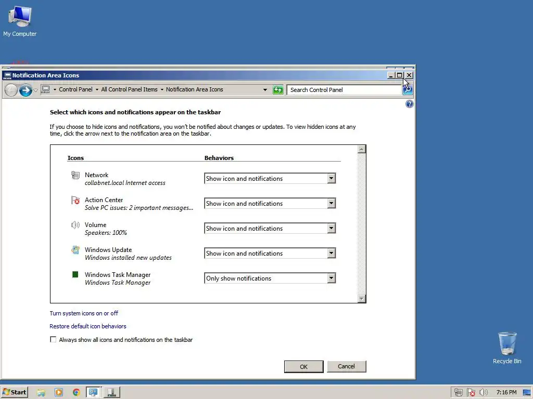533x399 pixels.
Task: Select the Action Center row label
Action: 104,200
